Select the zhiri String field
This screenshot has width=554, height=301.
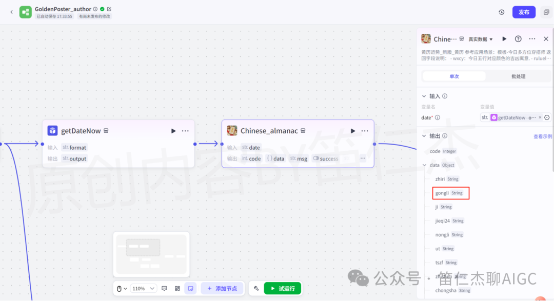click(447, 179)
